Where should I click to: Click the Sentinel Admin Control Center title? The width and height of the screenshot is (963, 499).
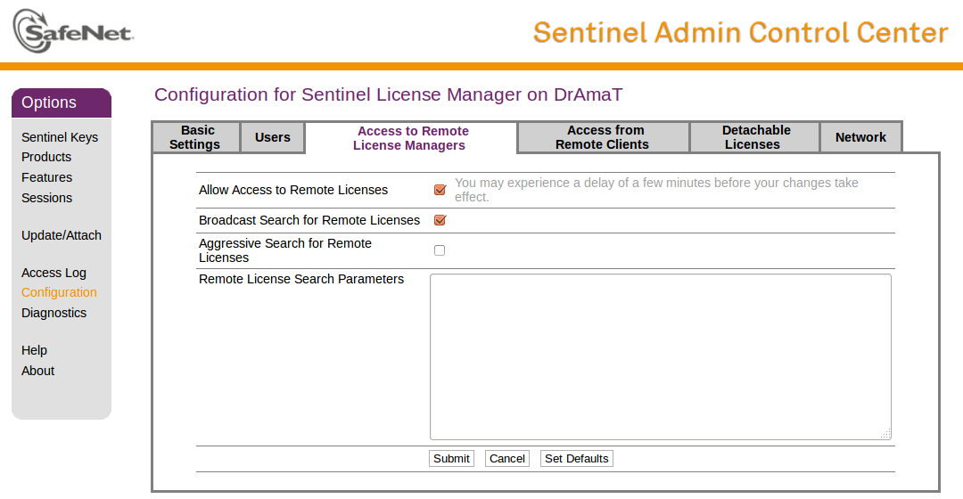(741, 33)
